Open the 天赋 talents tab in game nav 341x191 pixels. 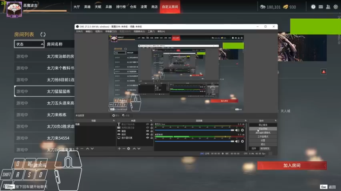pos(98,7)
